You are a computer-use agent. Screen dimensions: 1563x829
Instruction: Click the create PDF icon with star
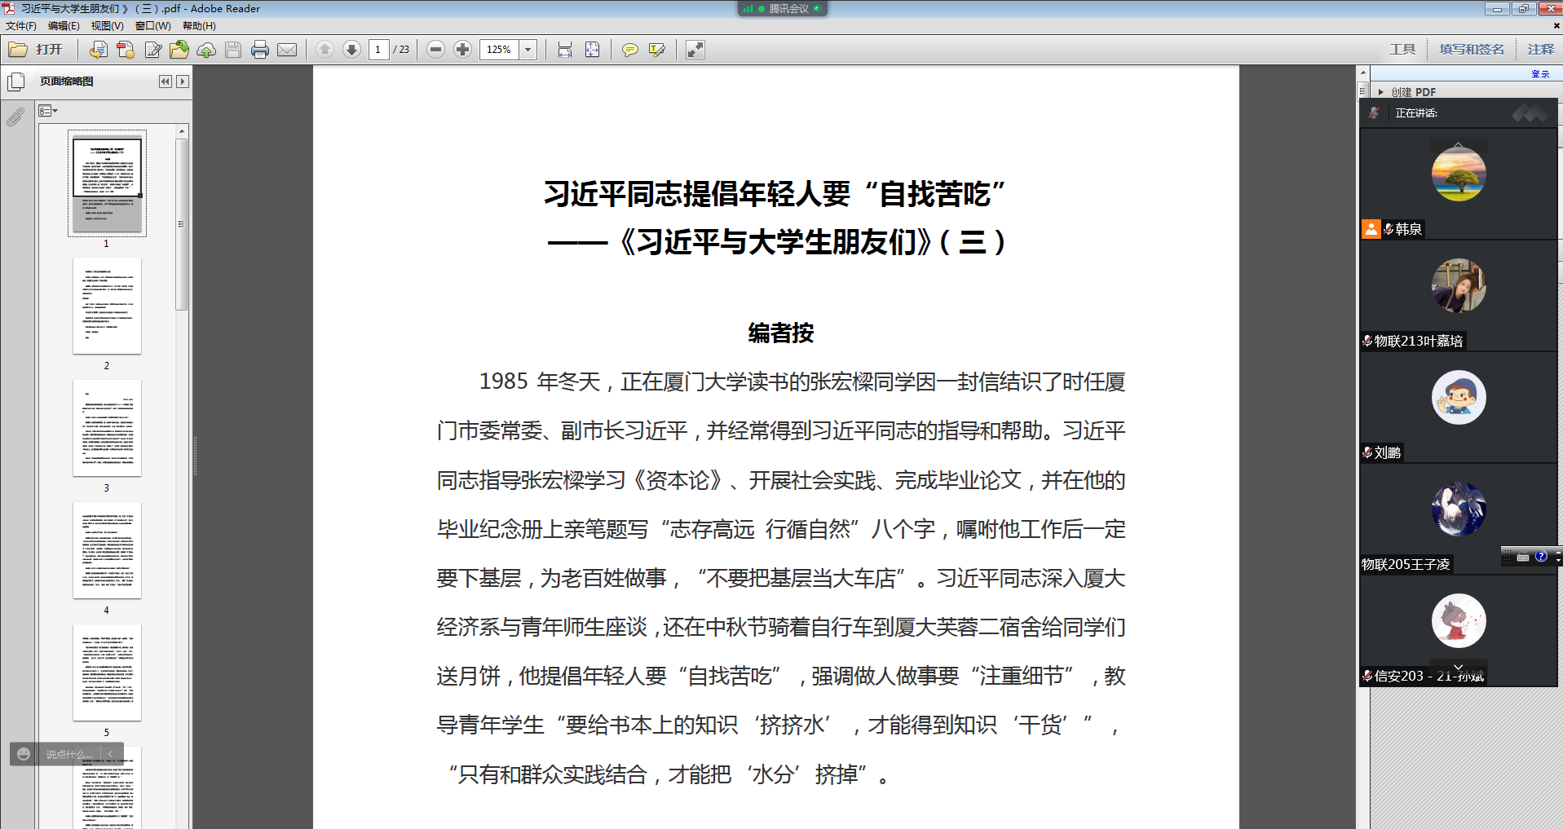126,50
